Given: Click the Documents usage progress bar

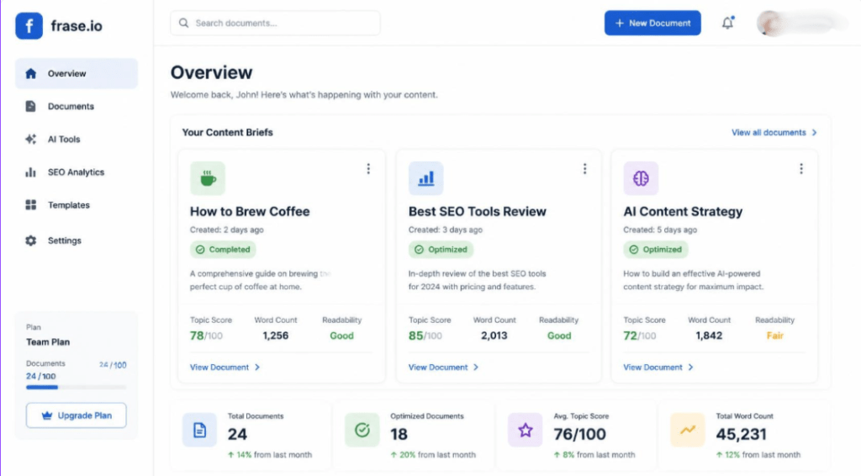Looking at the screenshot, I should [x=77, y=387].
